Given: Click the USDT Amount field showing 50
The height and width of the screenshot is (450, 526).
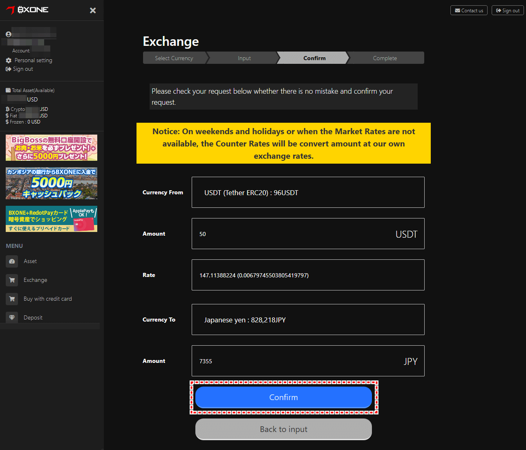Looking at the screenshot, I should click(x=308, y=234).
